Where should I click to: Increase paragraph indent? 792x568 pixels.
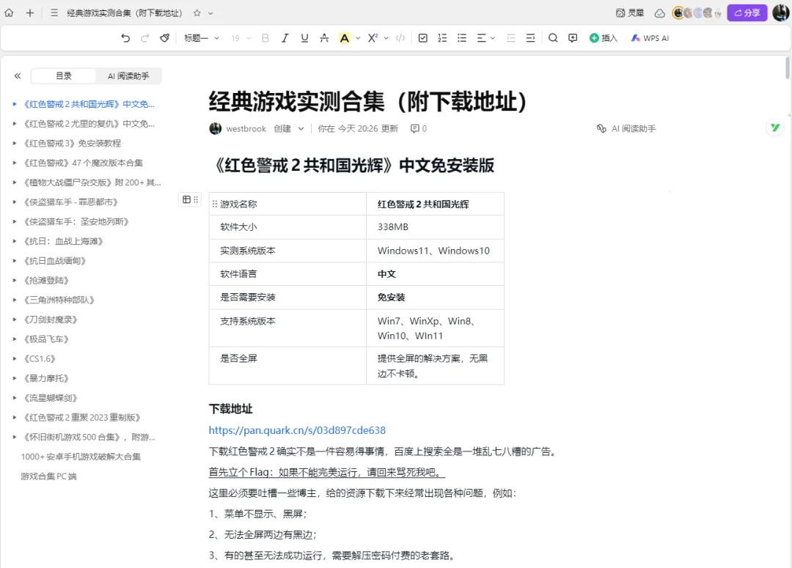(x=530, y=38)
